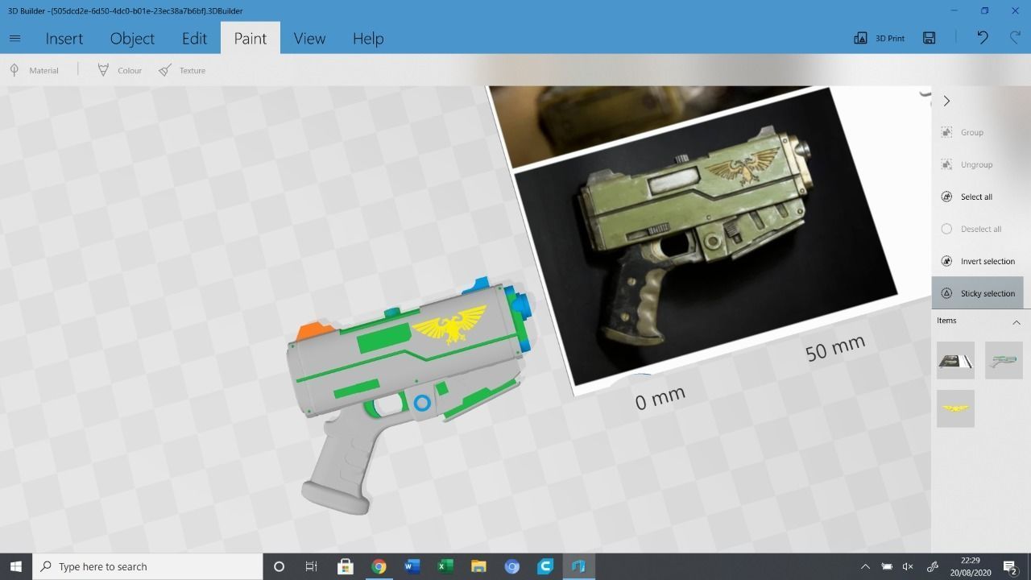This screenshot has height=580, width=1031.
Task: Open the notification centre icon
Action: (1010, 567)
